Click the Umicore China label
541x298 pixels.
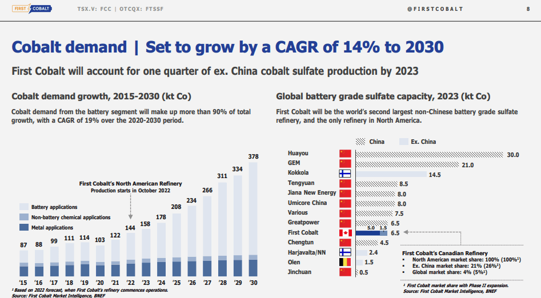pyautogui.click(x=307, y=203)
